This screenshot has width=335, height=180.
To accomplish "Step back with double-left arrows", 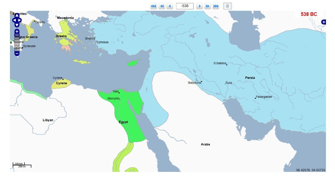I will coord(162,6).
